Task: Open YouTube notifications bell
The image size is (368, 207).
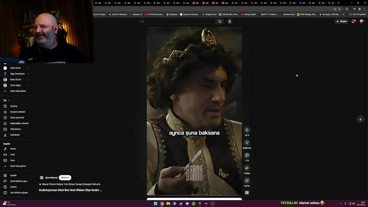Action: click(x=353, y=21)
